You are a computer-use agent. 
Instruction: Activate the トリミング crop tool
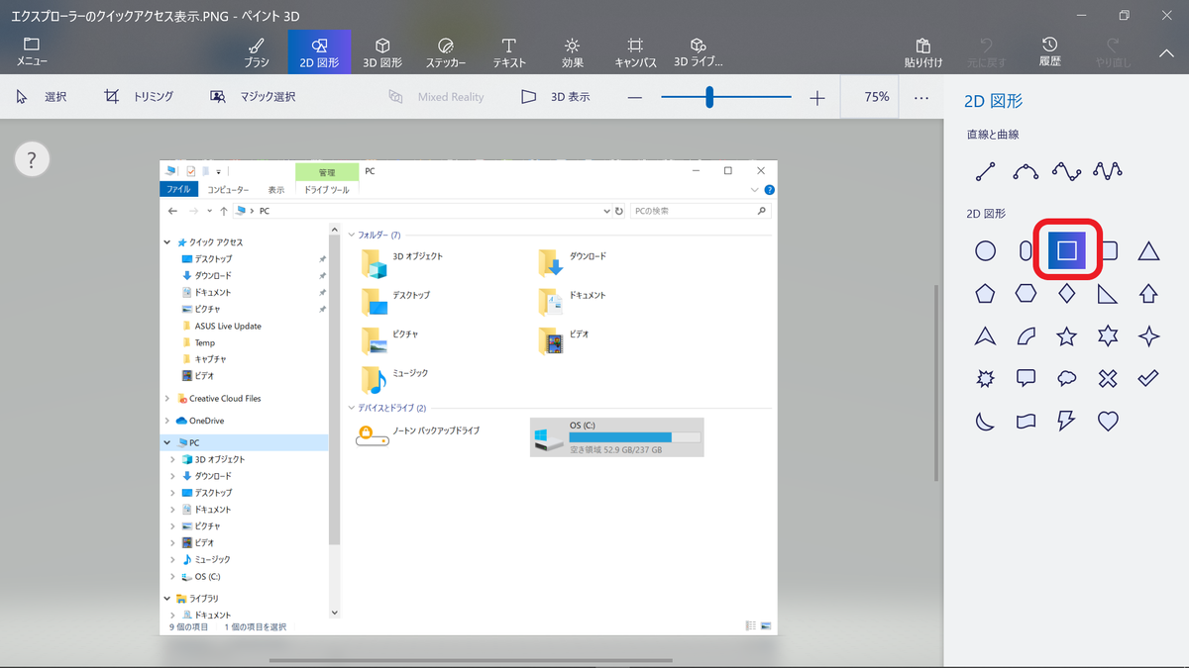point(140,97)
